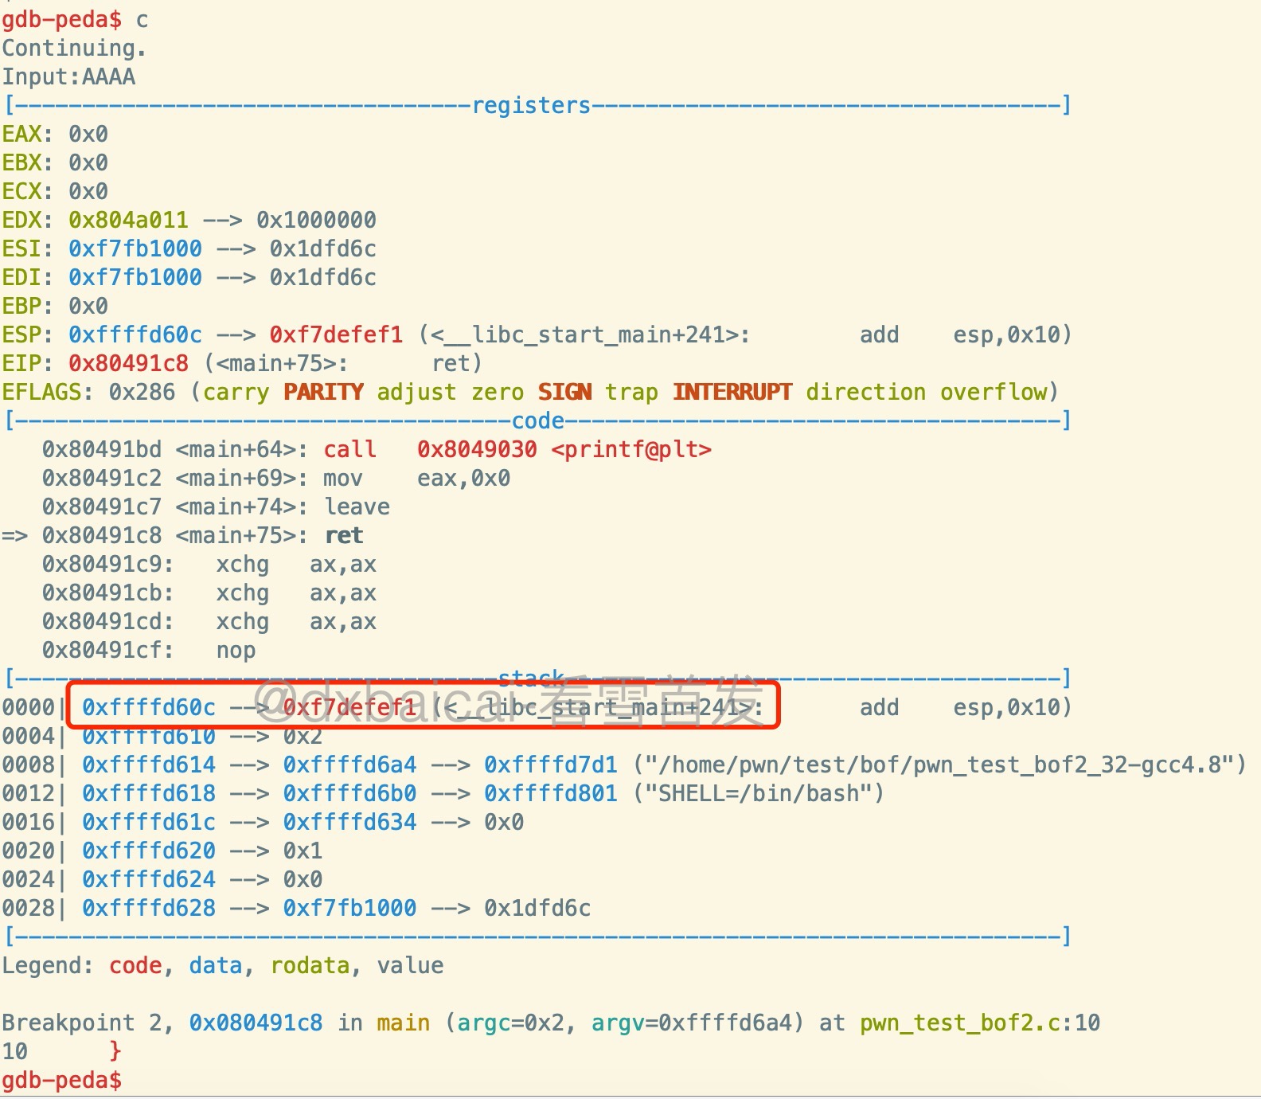Select the "EAX:" register label

coord(28,135)
